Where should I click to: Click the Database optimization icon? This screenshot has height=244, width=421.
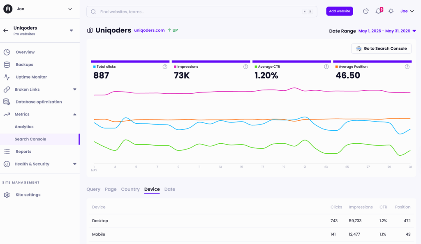[x=7, y=102]
